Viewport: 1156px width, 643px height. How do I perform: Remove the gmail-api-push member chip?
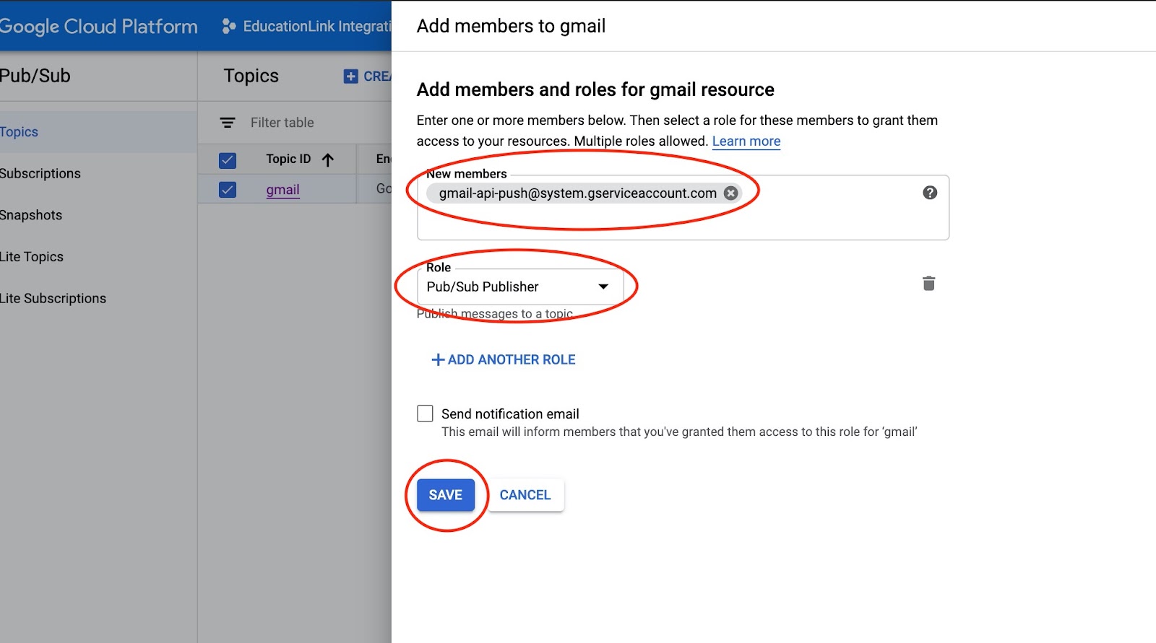(x=730, y=193)
